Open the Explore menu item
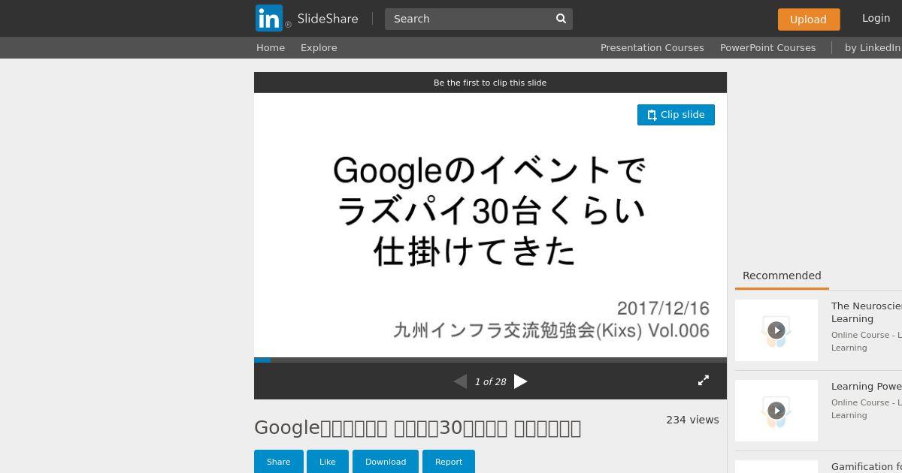 pyautogui.click(x=319, y=47)
